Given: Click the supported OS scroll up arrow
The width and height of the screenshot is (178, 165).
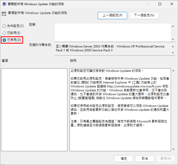Looking at the screenshot, I should [173, 46].
